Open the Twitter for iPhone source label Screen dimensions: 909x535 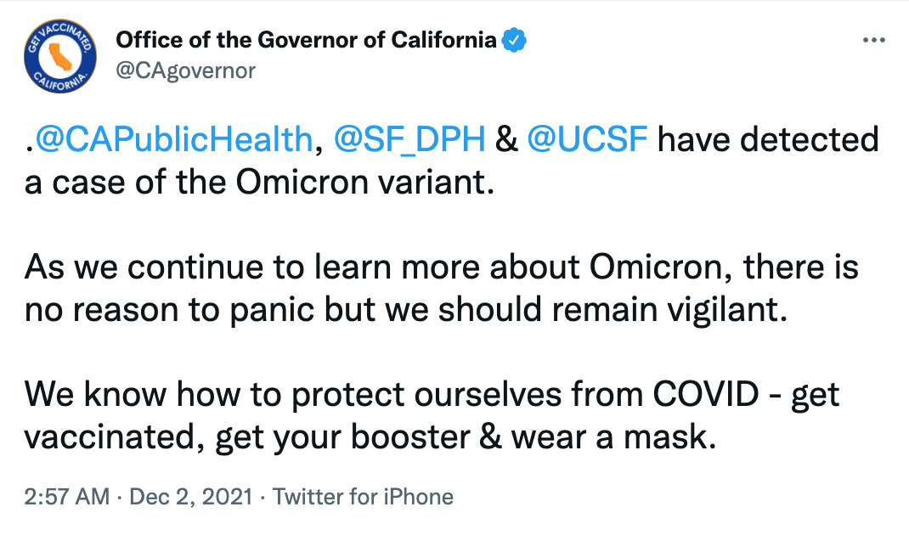(x=361, y=497)
